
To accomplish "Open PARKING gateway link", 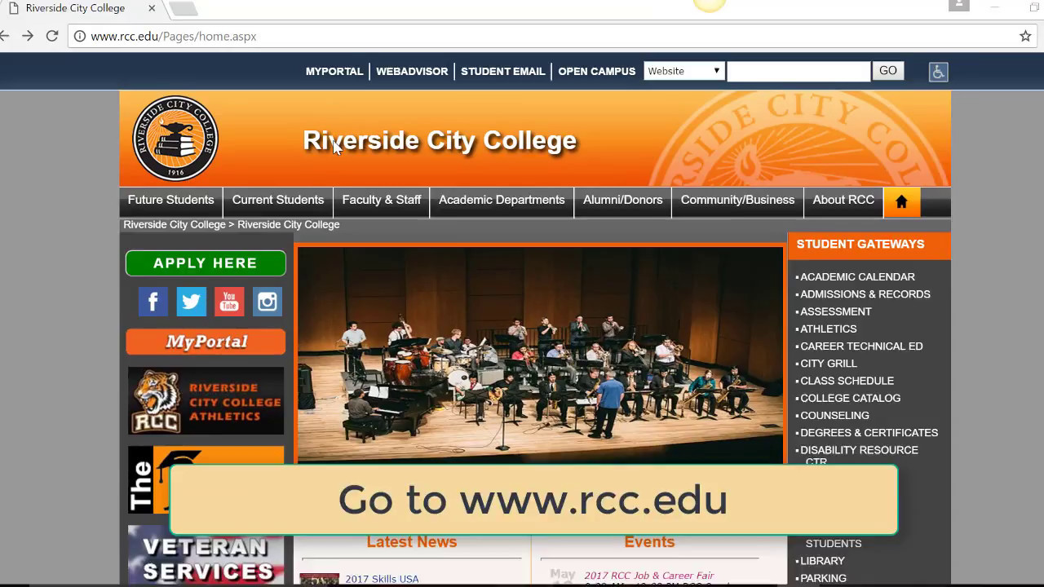I will (x=823, y=578).
